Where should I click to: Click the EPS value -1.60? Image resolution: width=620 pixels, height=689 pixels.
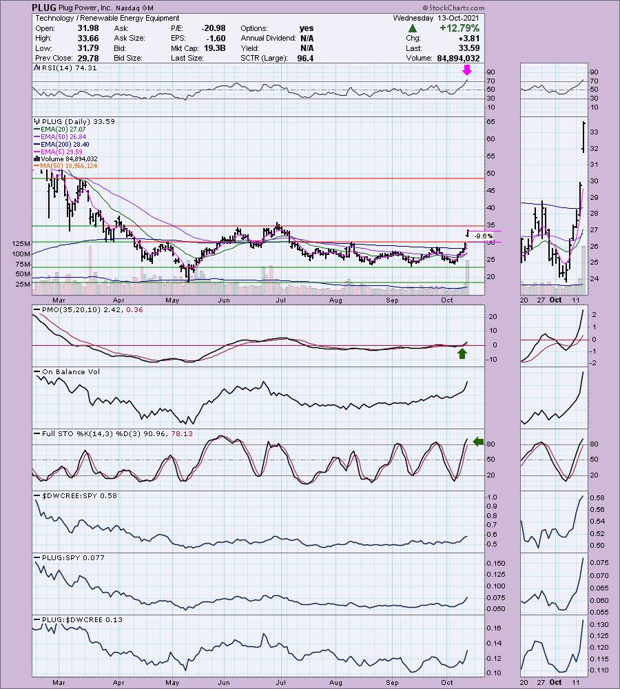point(216,38)
